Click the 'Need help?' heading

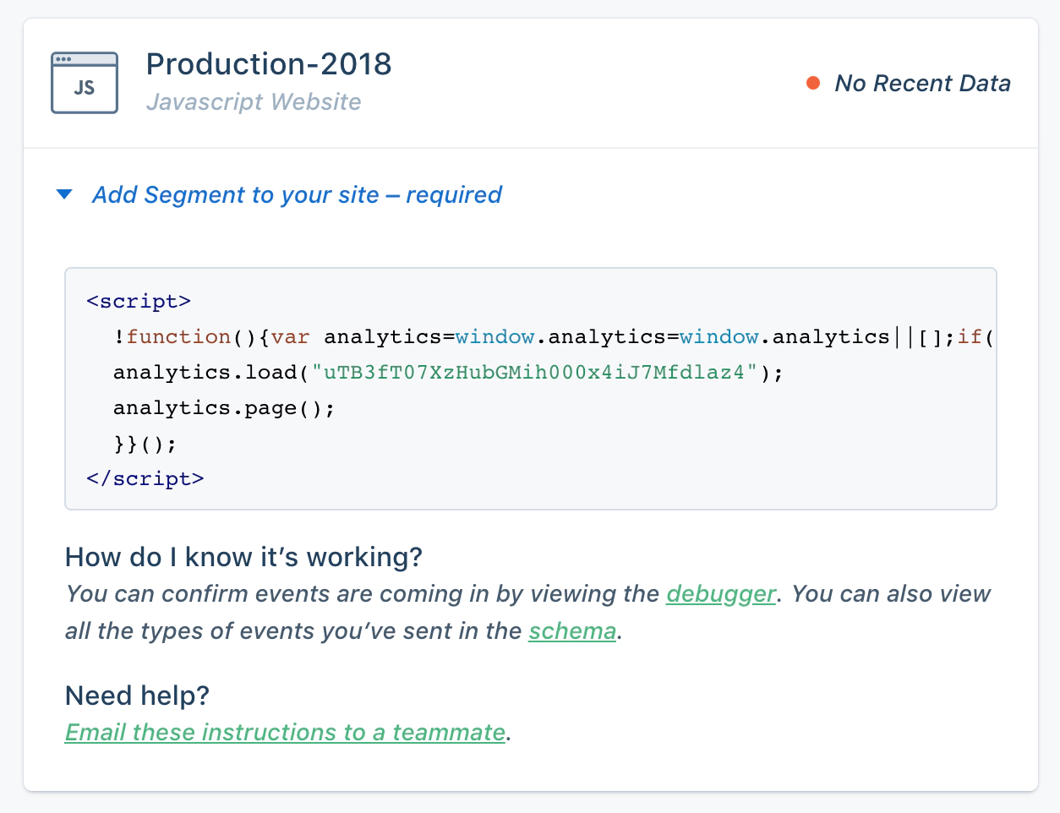137,696
